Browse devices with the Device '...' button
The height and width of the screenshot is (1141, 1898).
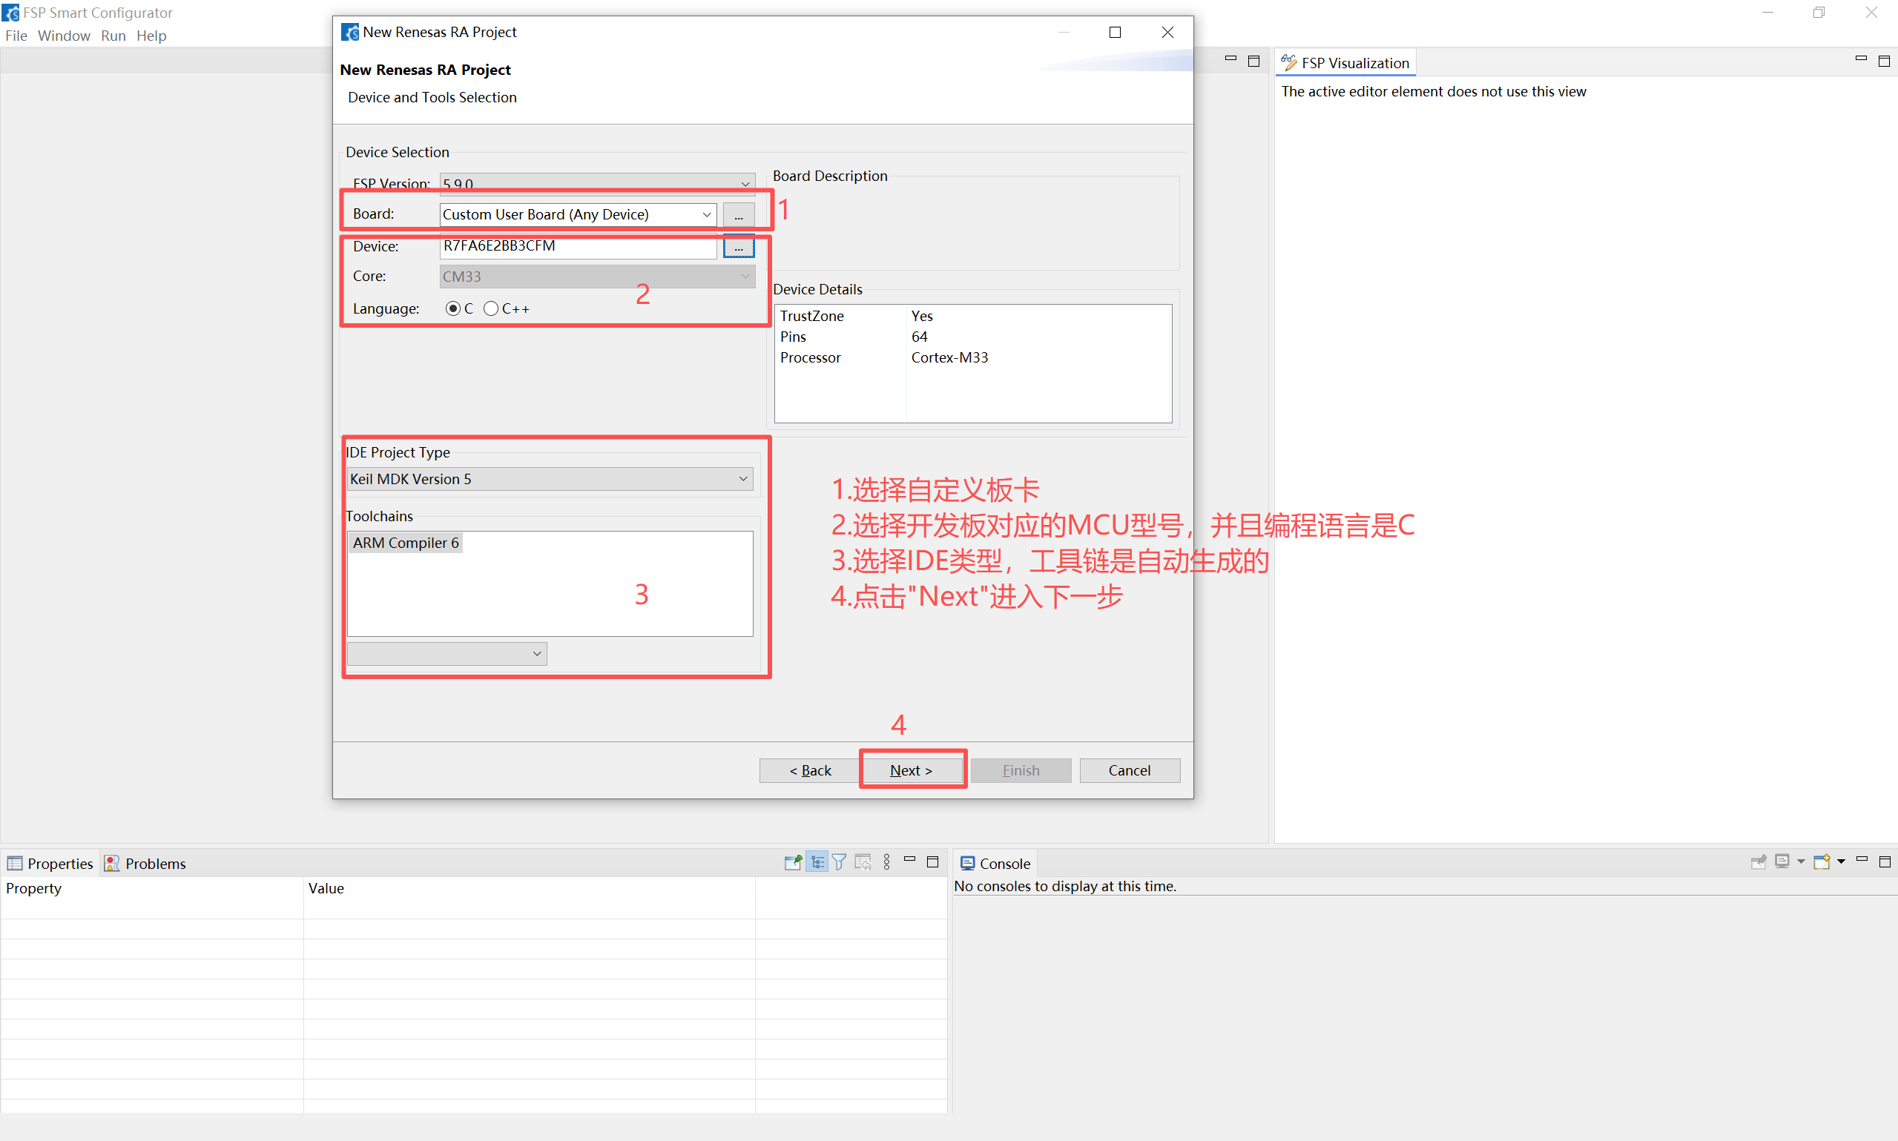click(x=738, y=246)
